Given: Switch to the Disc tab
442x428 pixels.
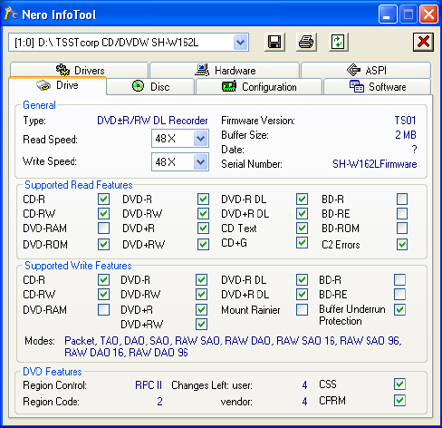Looking at the screenshot, I should coord(150,87).
